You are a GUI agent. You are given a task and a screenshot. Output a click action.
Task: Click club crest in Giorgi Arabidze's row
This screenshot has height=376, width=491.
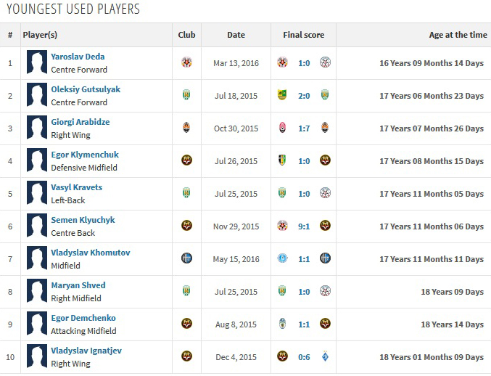click(186, 128)
